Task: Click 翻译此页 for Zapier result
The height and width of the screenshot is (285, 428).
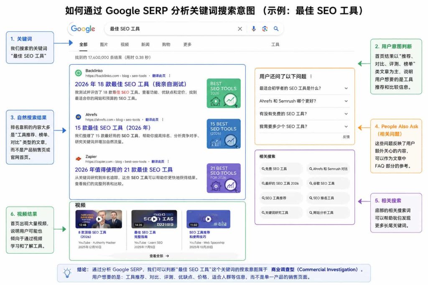Action: [158, 161]
